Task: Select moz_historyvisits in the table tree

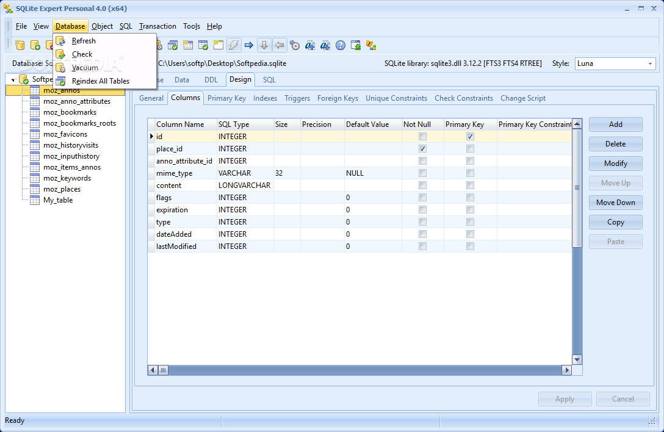Action: (71, 145)
